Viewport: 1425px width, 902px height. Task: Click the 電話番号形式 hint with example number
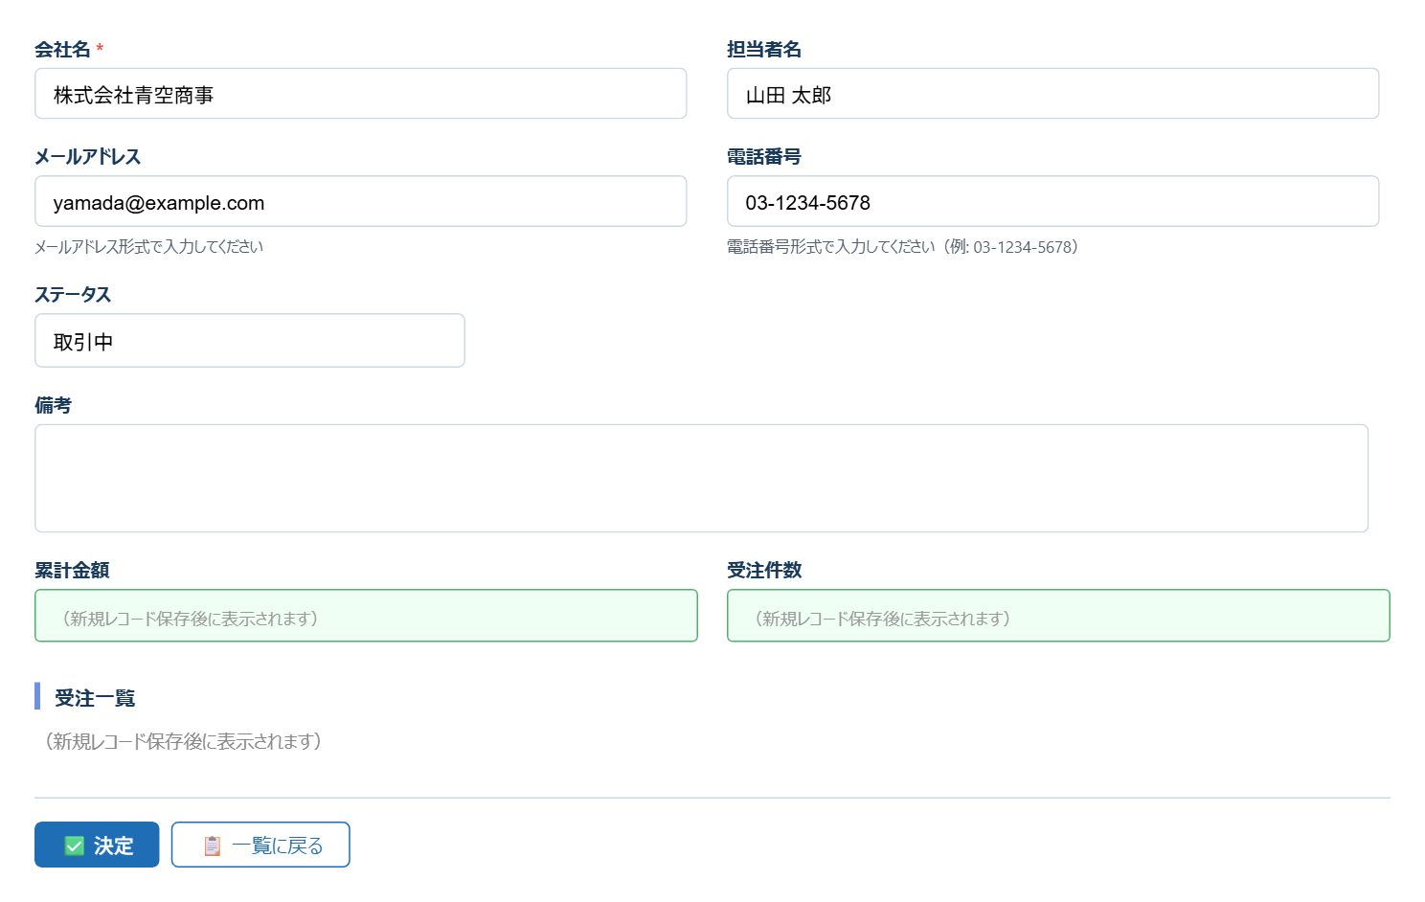point(902,247)
